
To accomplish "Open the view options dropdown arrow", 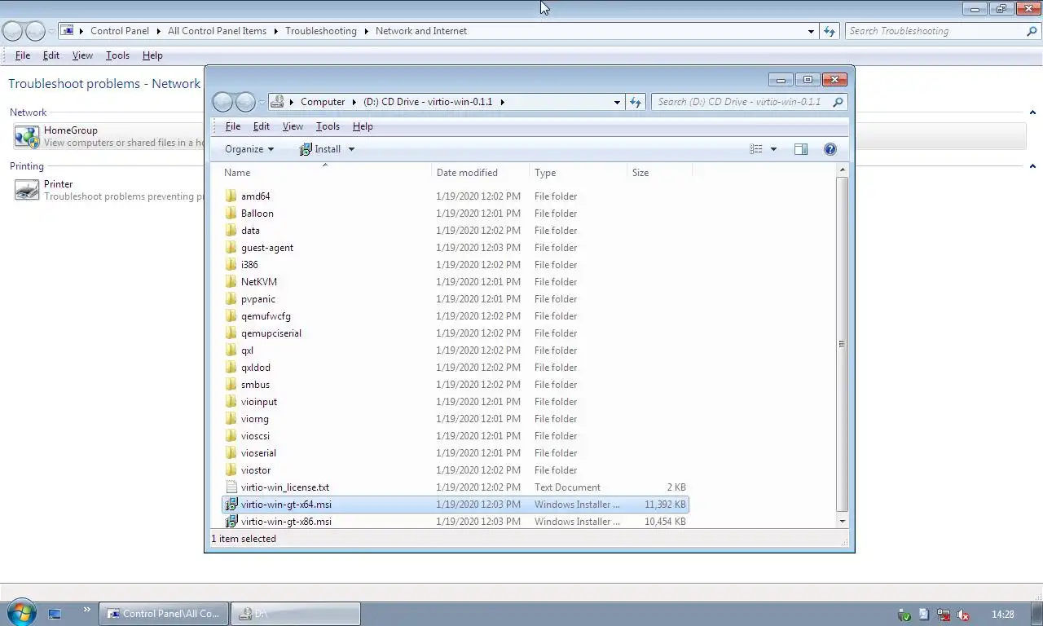I will [773, 149].
